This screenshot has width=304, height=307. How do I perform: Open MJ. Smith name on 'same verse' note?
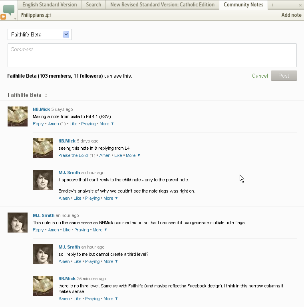click(44, 215)
